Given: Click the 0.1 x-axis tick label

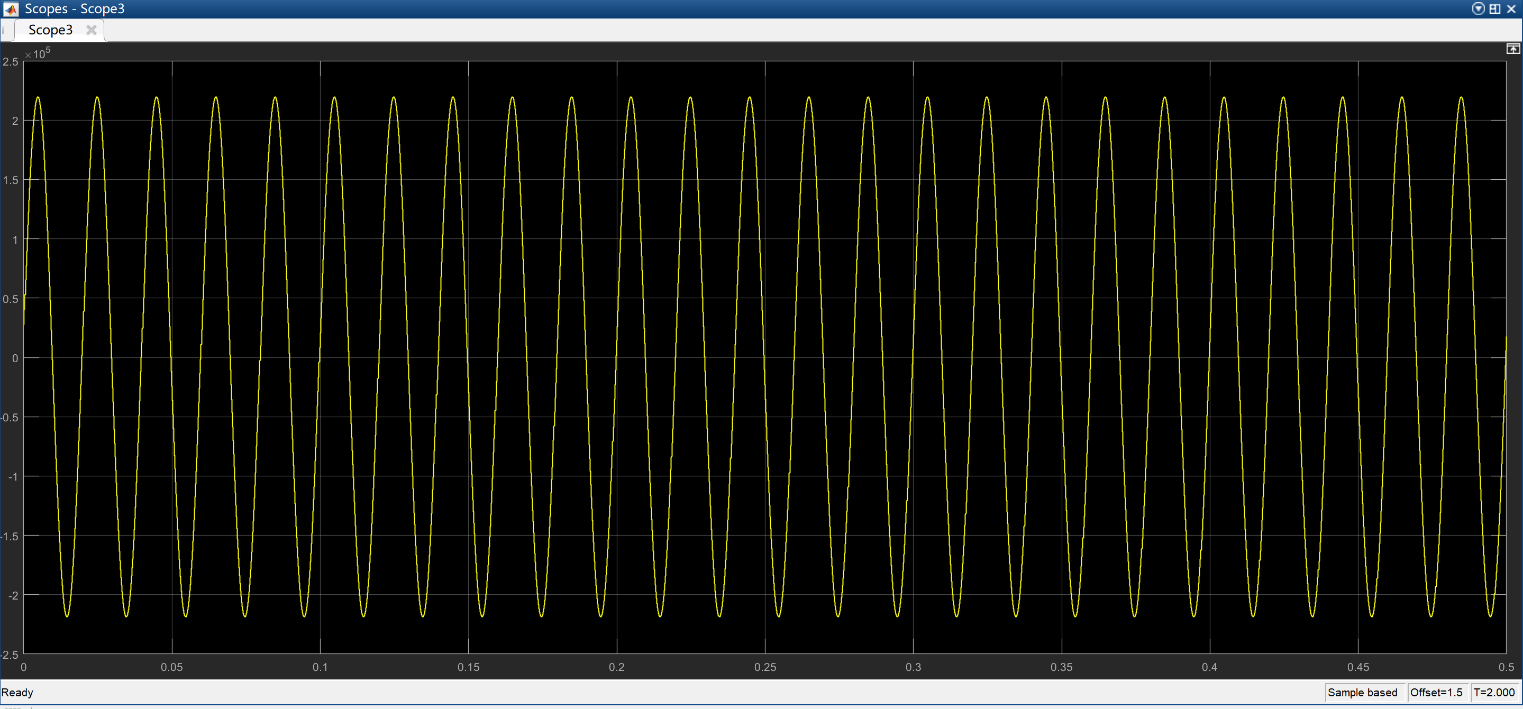Looking at the screenshot, I should tap(320, 667).
